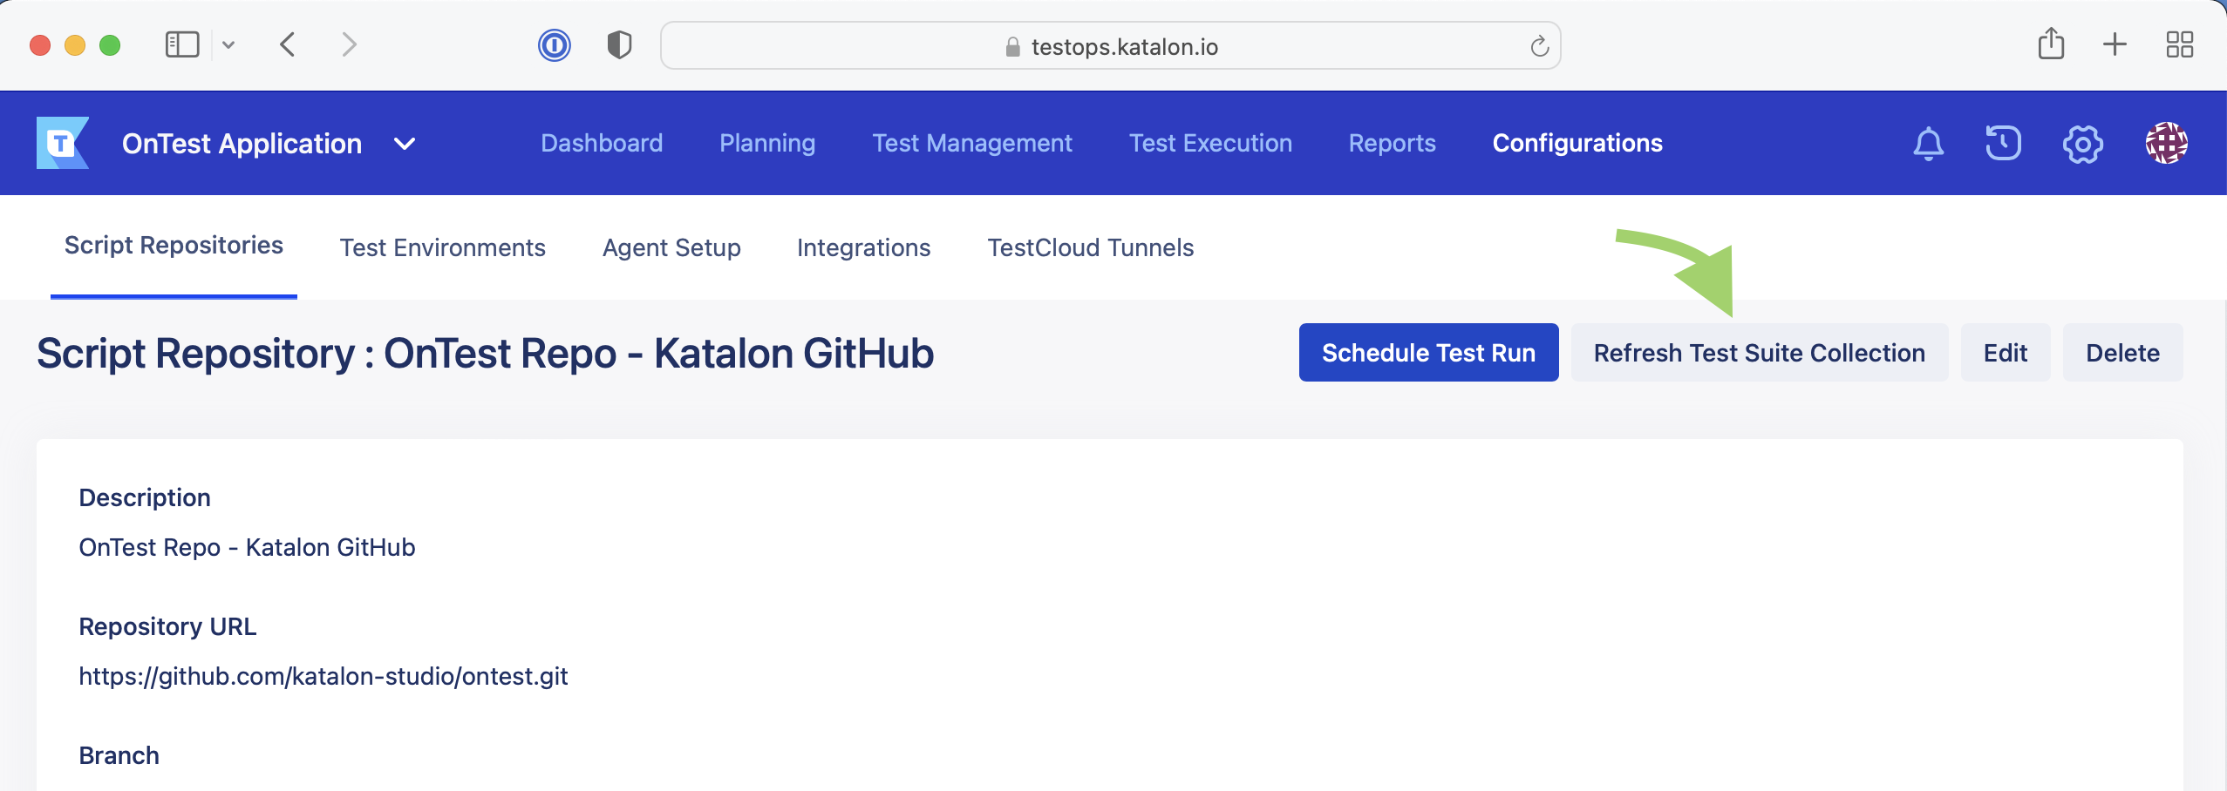2227x791 pixels.
Task: Select the Script Repositories tab
Action: click(174, 246)
